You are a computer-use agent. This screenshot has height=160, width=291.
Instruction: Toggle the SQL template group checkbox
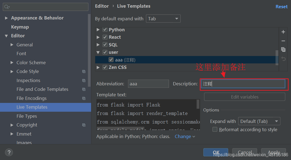105,44
